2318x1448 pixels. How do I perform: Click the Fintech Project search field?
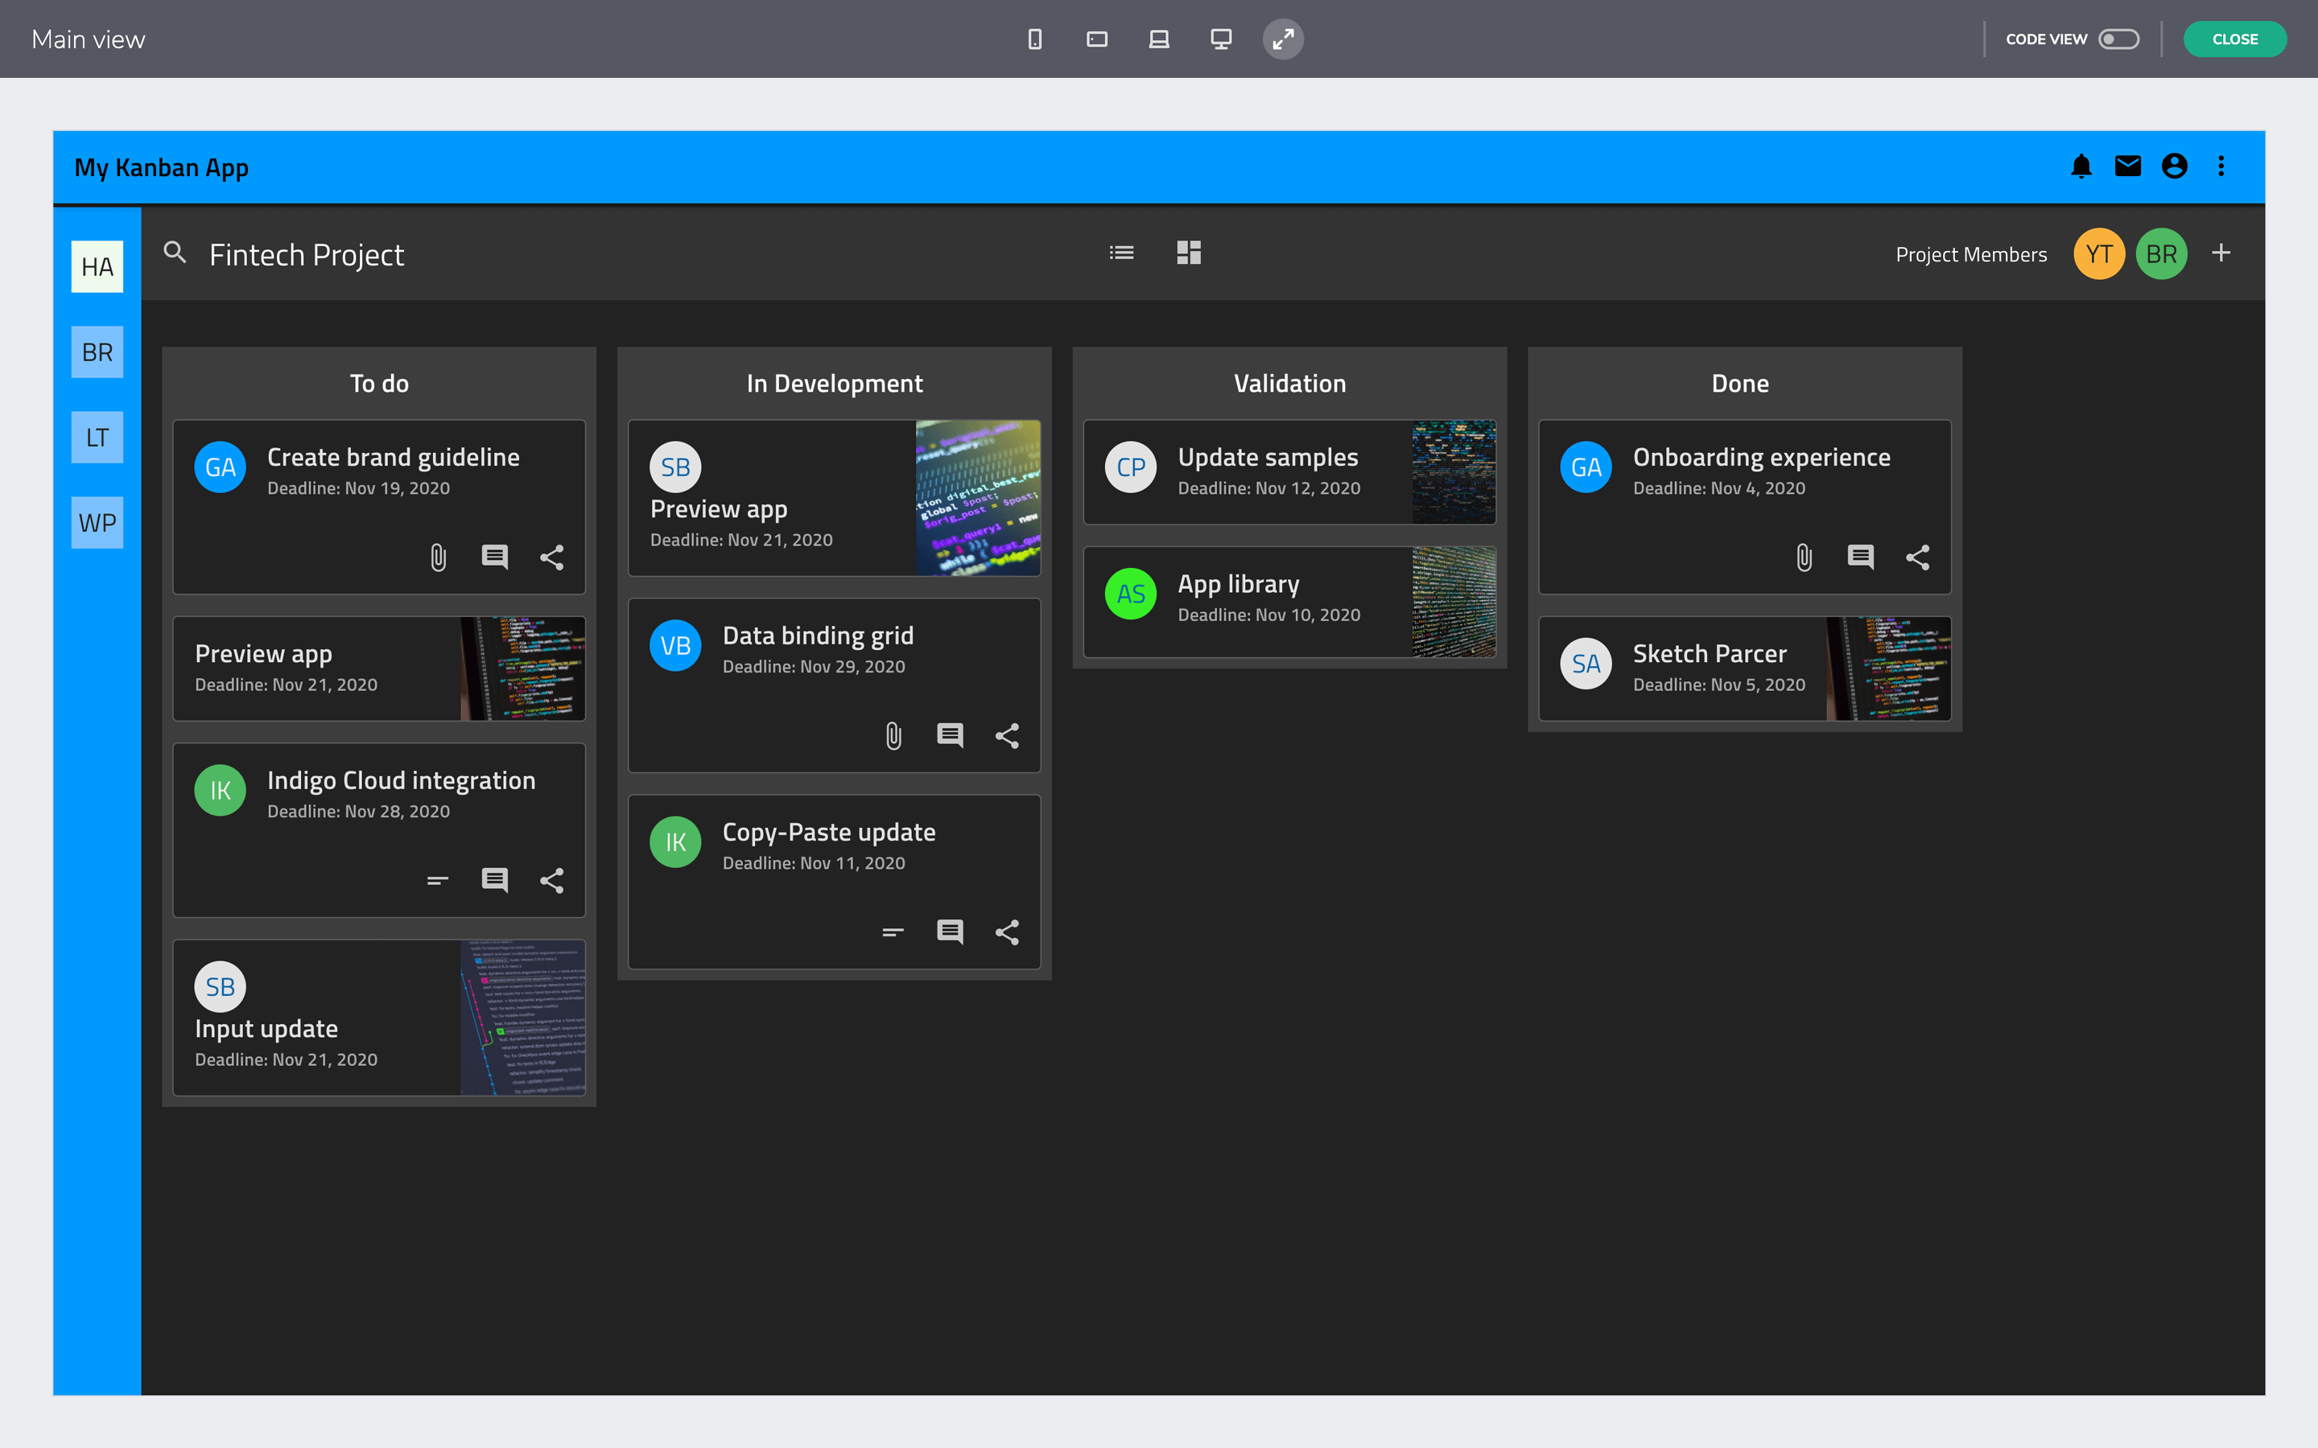[x=307, y=253]
